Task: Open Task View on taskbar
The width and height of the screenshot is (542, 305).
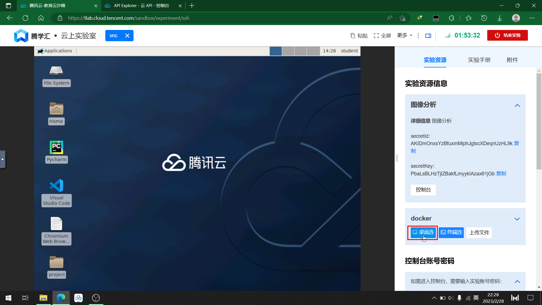Action: pyautogui.click(x=25, y=298)
